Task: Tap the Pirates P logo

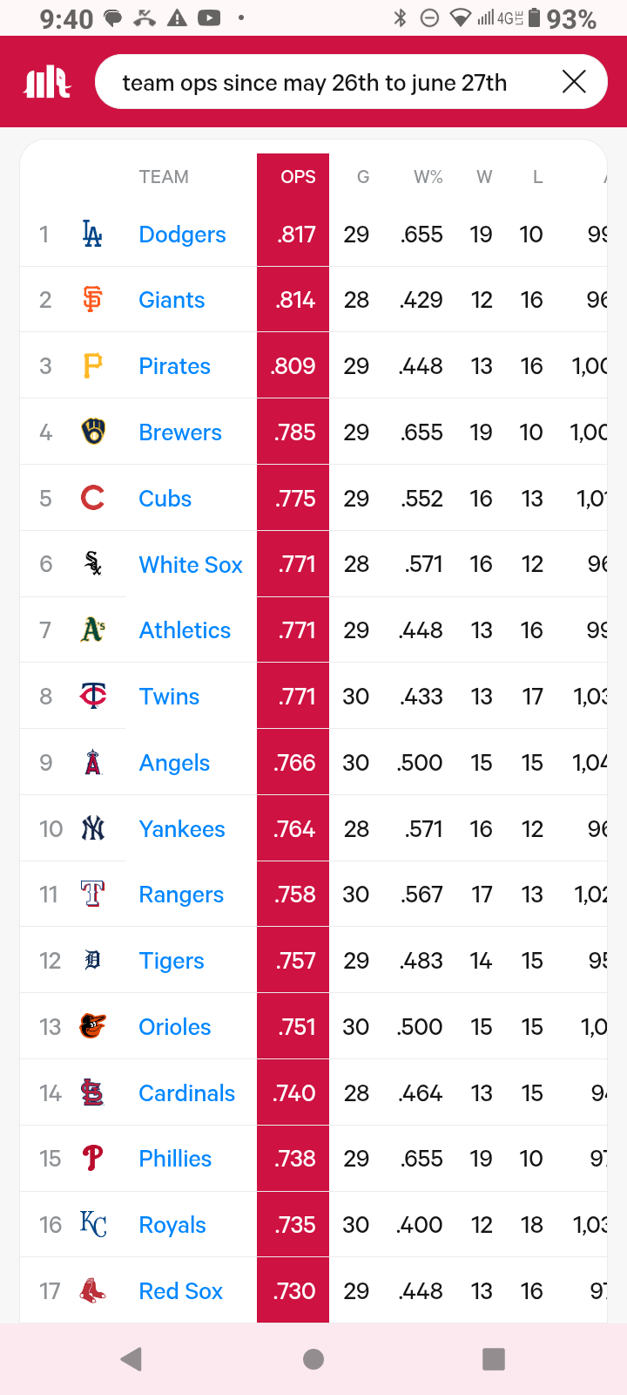Action: pos(92,365)
